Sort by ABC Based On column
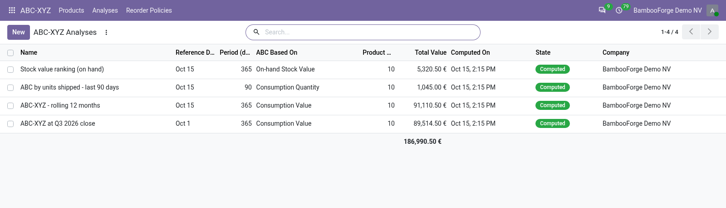726x208 pixels. [277, 52]
